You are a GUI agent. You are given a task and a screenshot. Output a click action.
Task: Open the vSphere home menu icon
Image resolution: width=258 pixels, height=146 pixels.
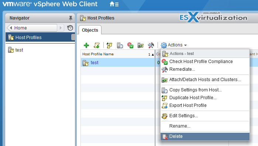(114, 4)
